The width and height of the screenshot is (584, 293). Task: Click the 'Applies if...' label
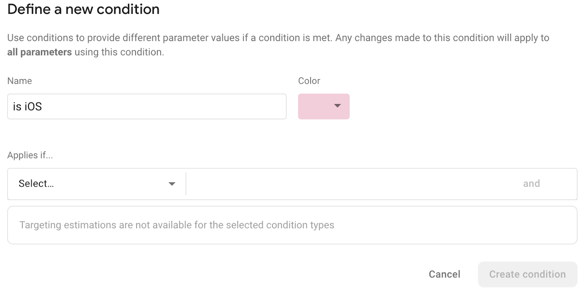(30, 155)
